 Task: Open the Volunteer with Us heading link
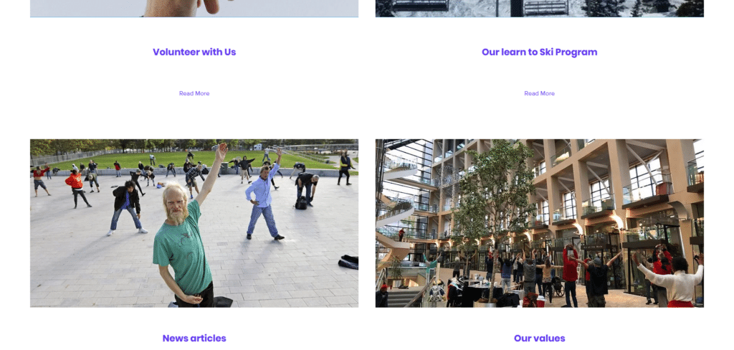(194, 52)
